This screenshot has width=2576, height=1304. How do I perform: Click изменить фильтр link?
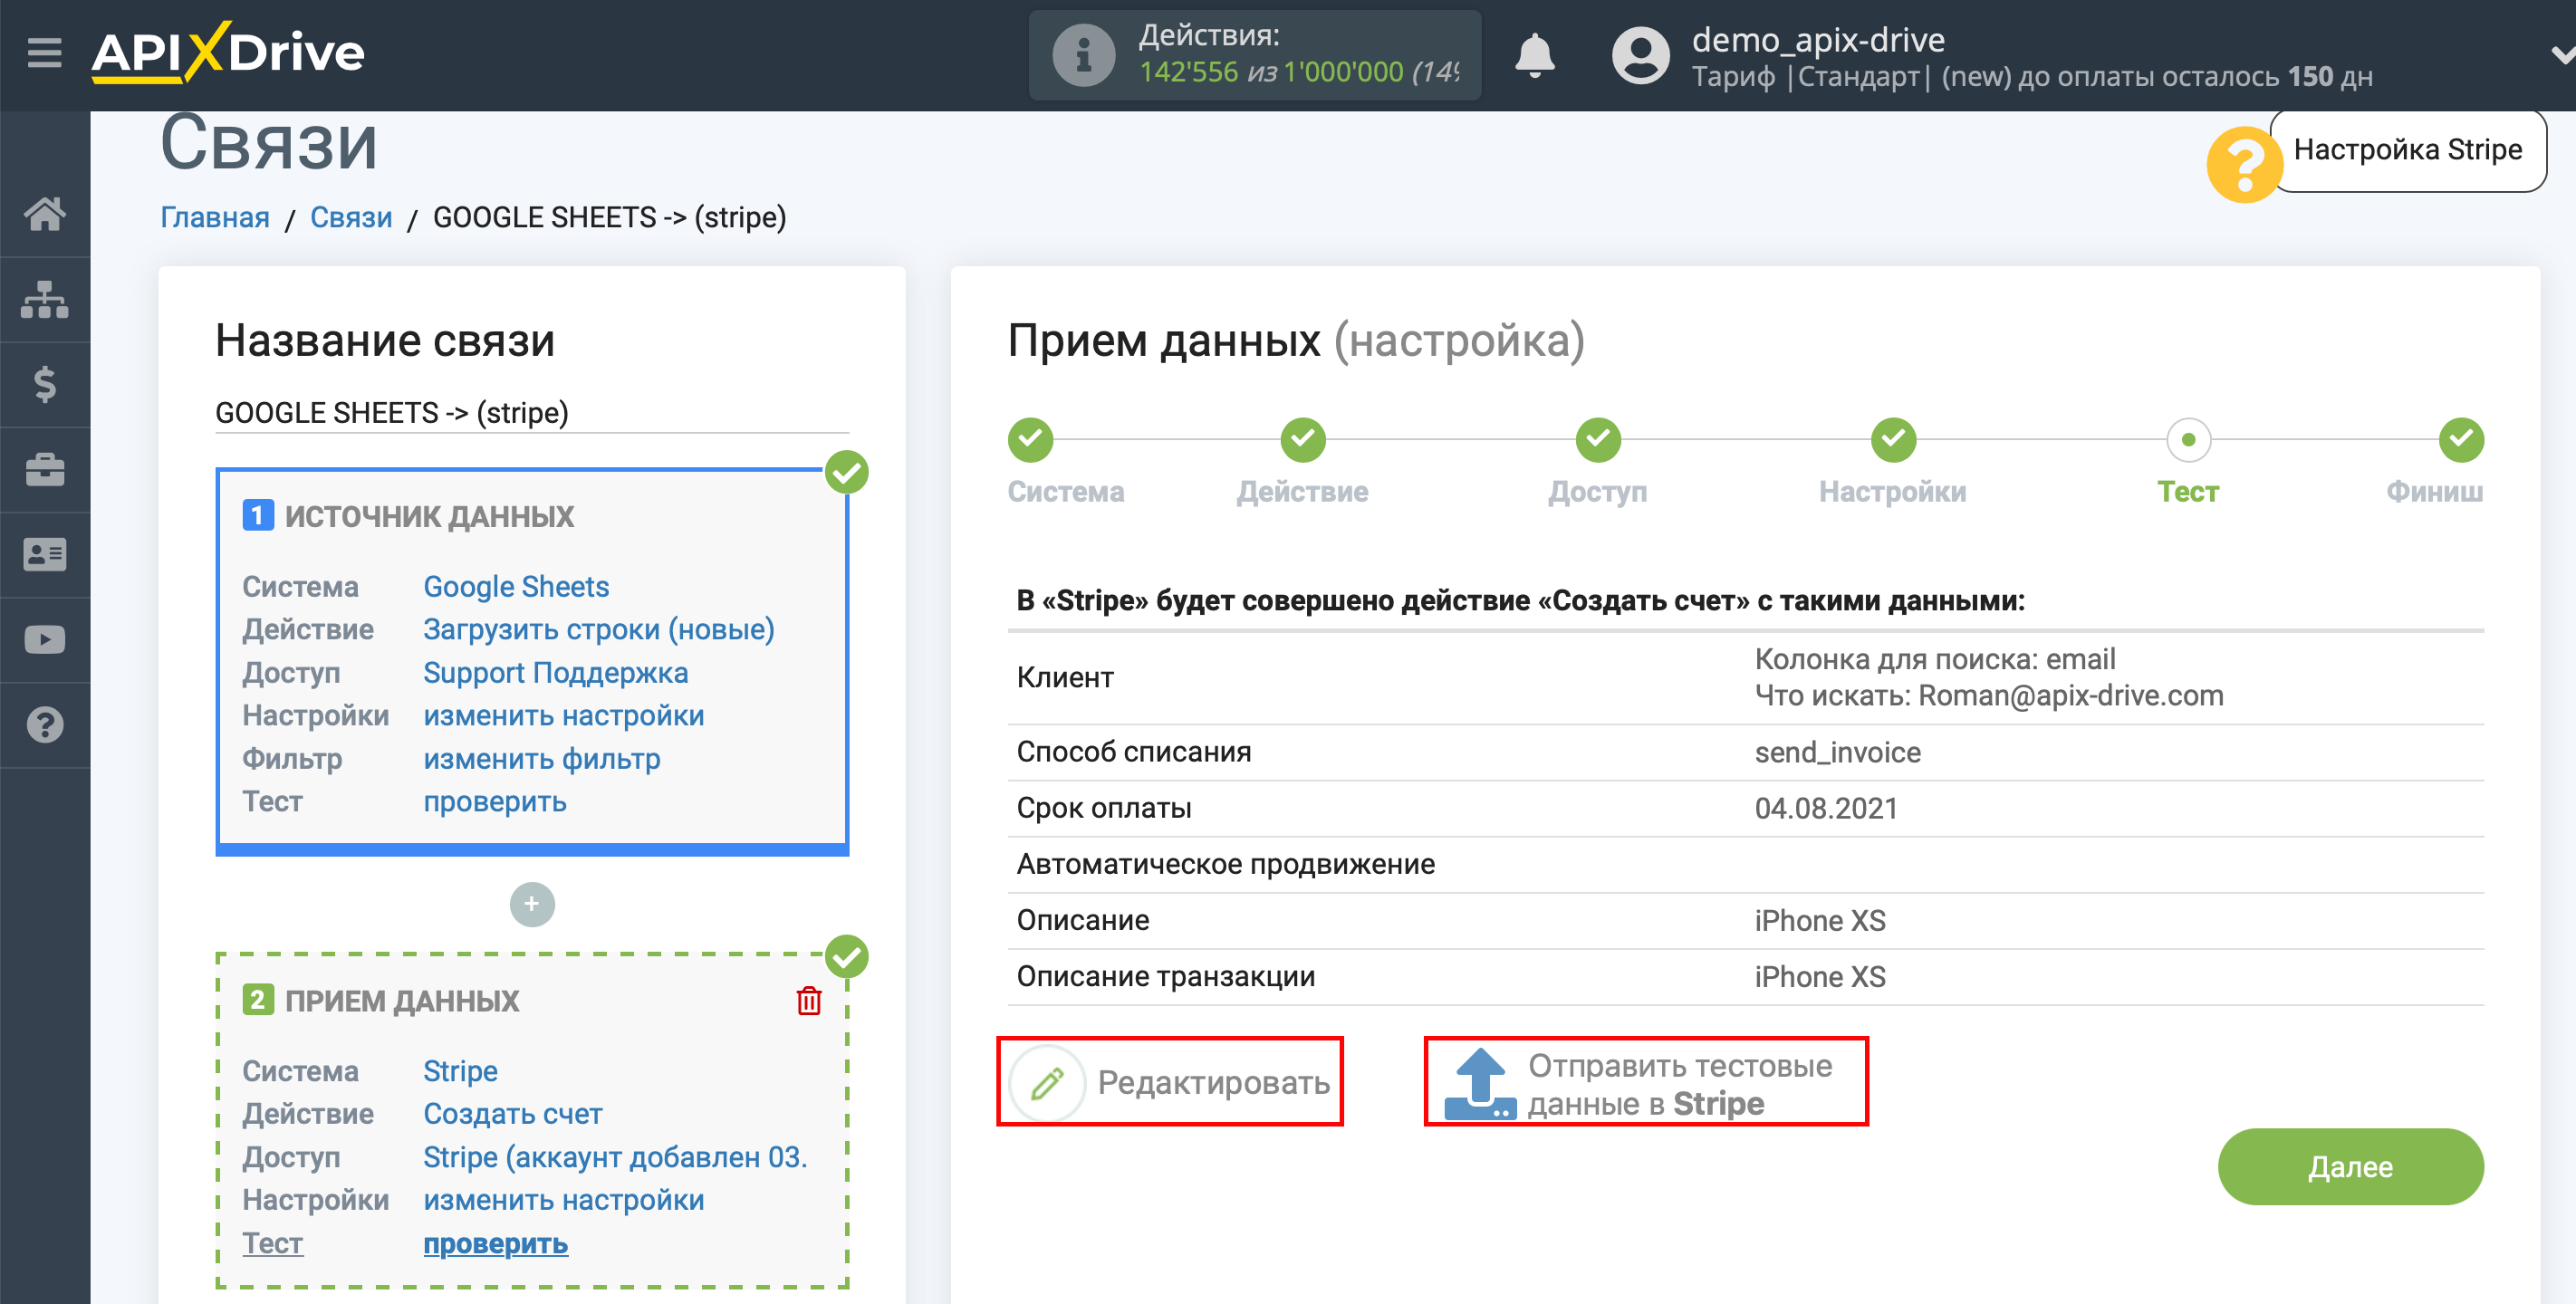[541, 758]
